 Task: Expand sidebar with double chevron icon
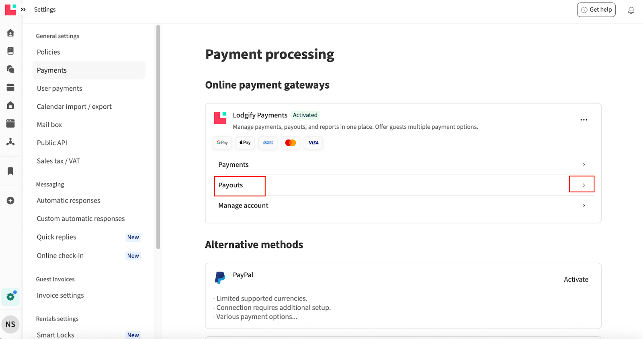point(23,10)
